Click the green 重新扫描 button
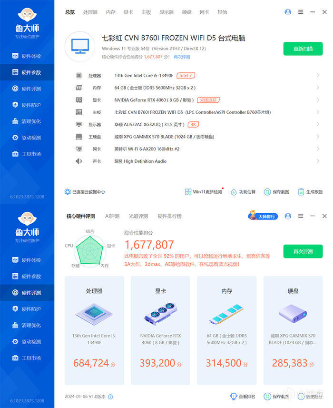This screenshot has width=333, height=408. (303, 49)
